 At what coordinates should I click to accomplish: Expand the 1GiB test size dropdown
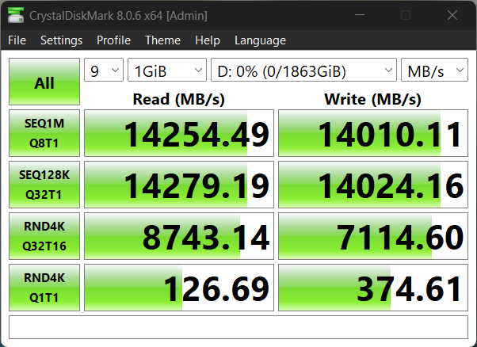[167, 70]
